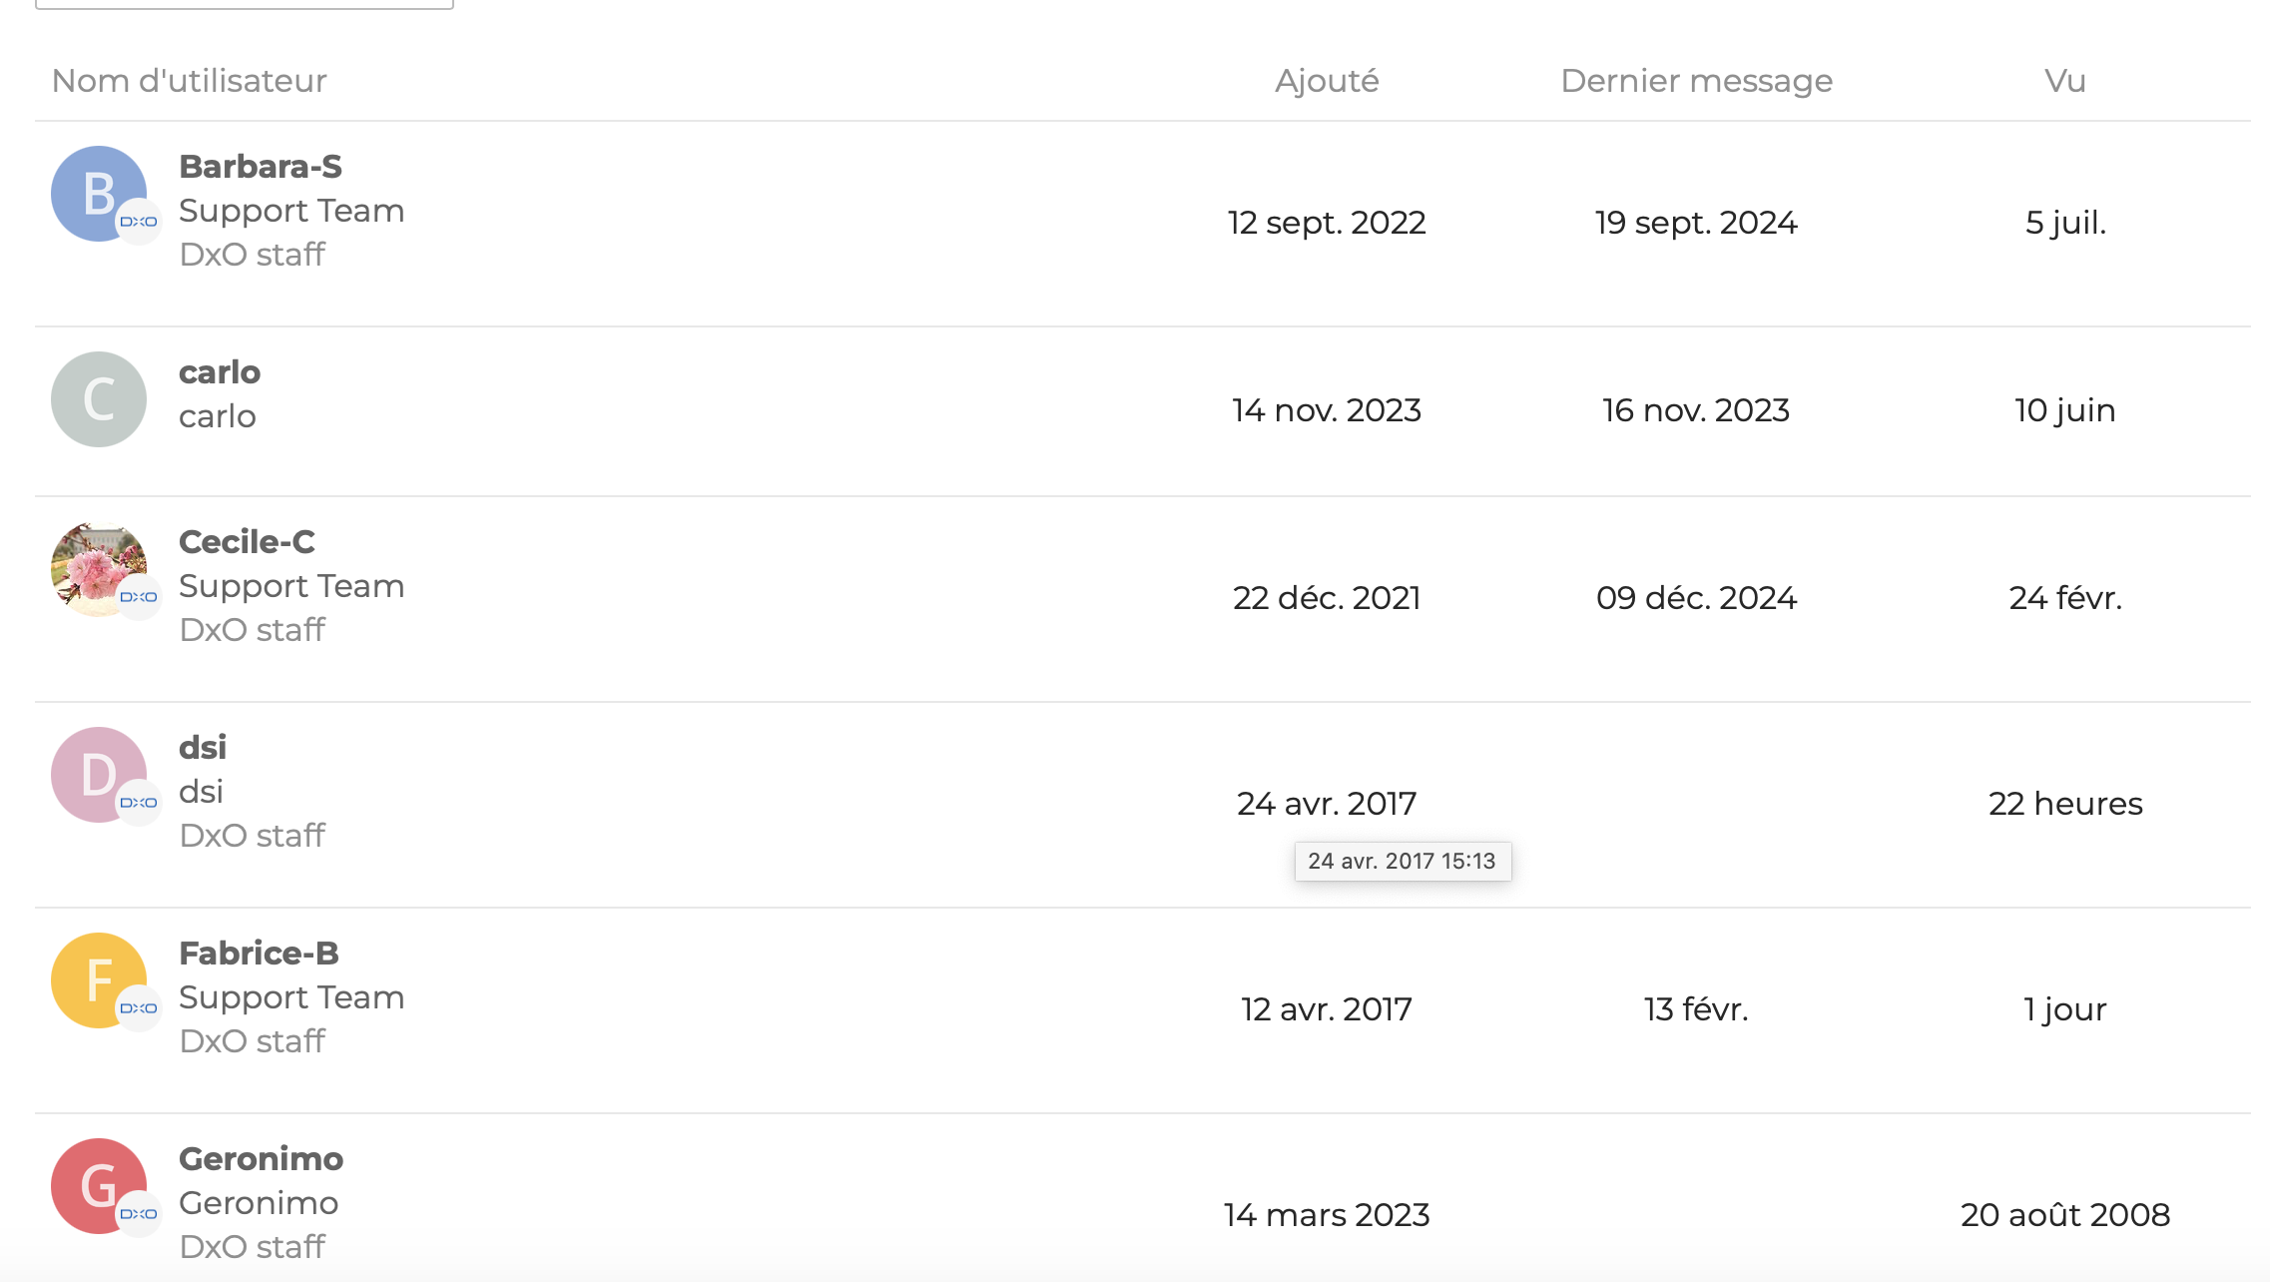The width and height of the screenshot is (2270, 1282).
Task: Open Barbara-S blue avatar icon
Action: click(x=99, y=194)
